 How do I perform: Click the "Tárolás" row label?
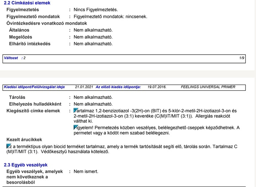pos(17,97)
